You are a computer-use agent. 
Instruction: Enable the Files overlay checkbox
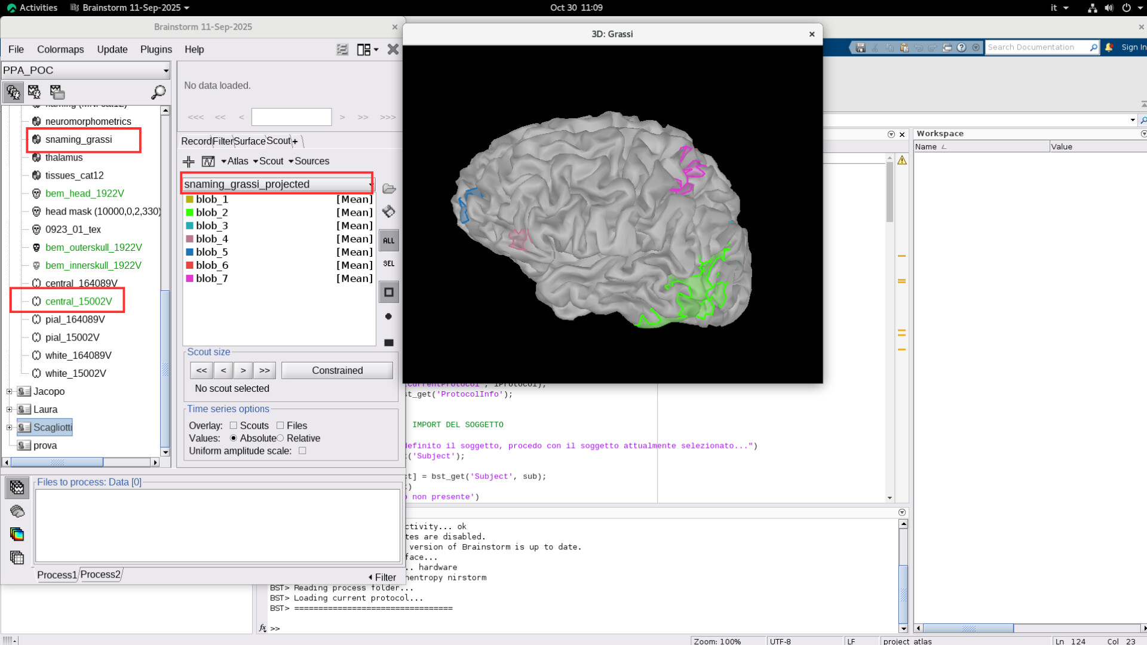click(x=280, y=425)
